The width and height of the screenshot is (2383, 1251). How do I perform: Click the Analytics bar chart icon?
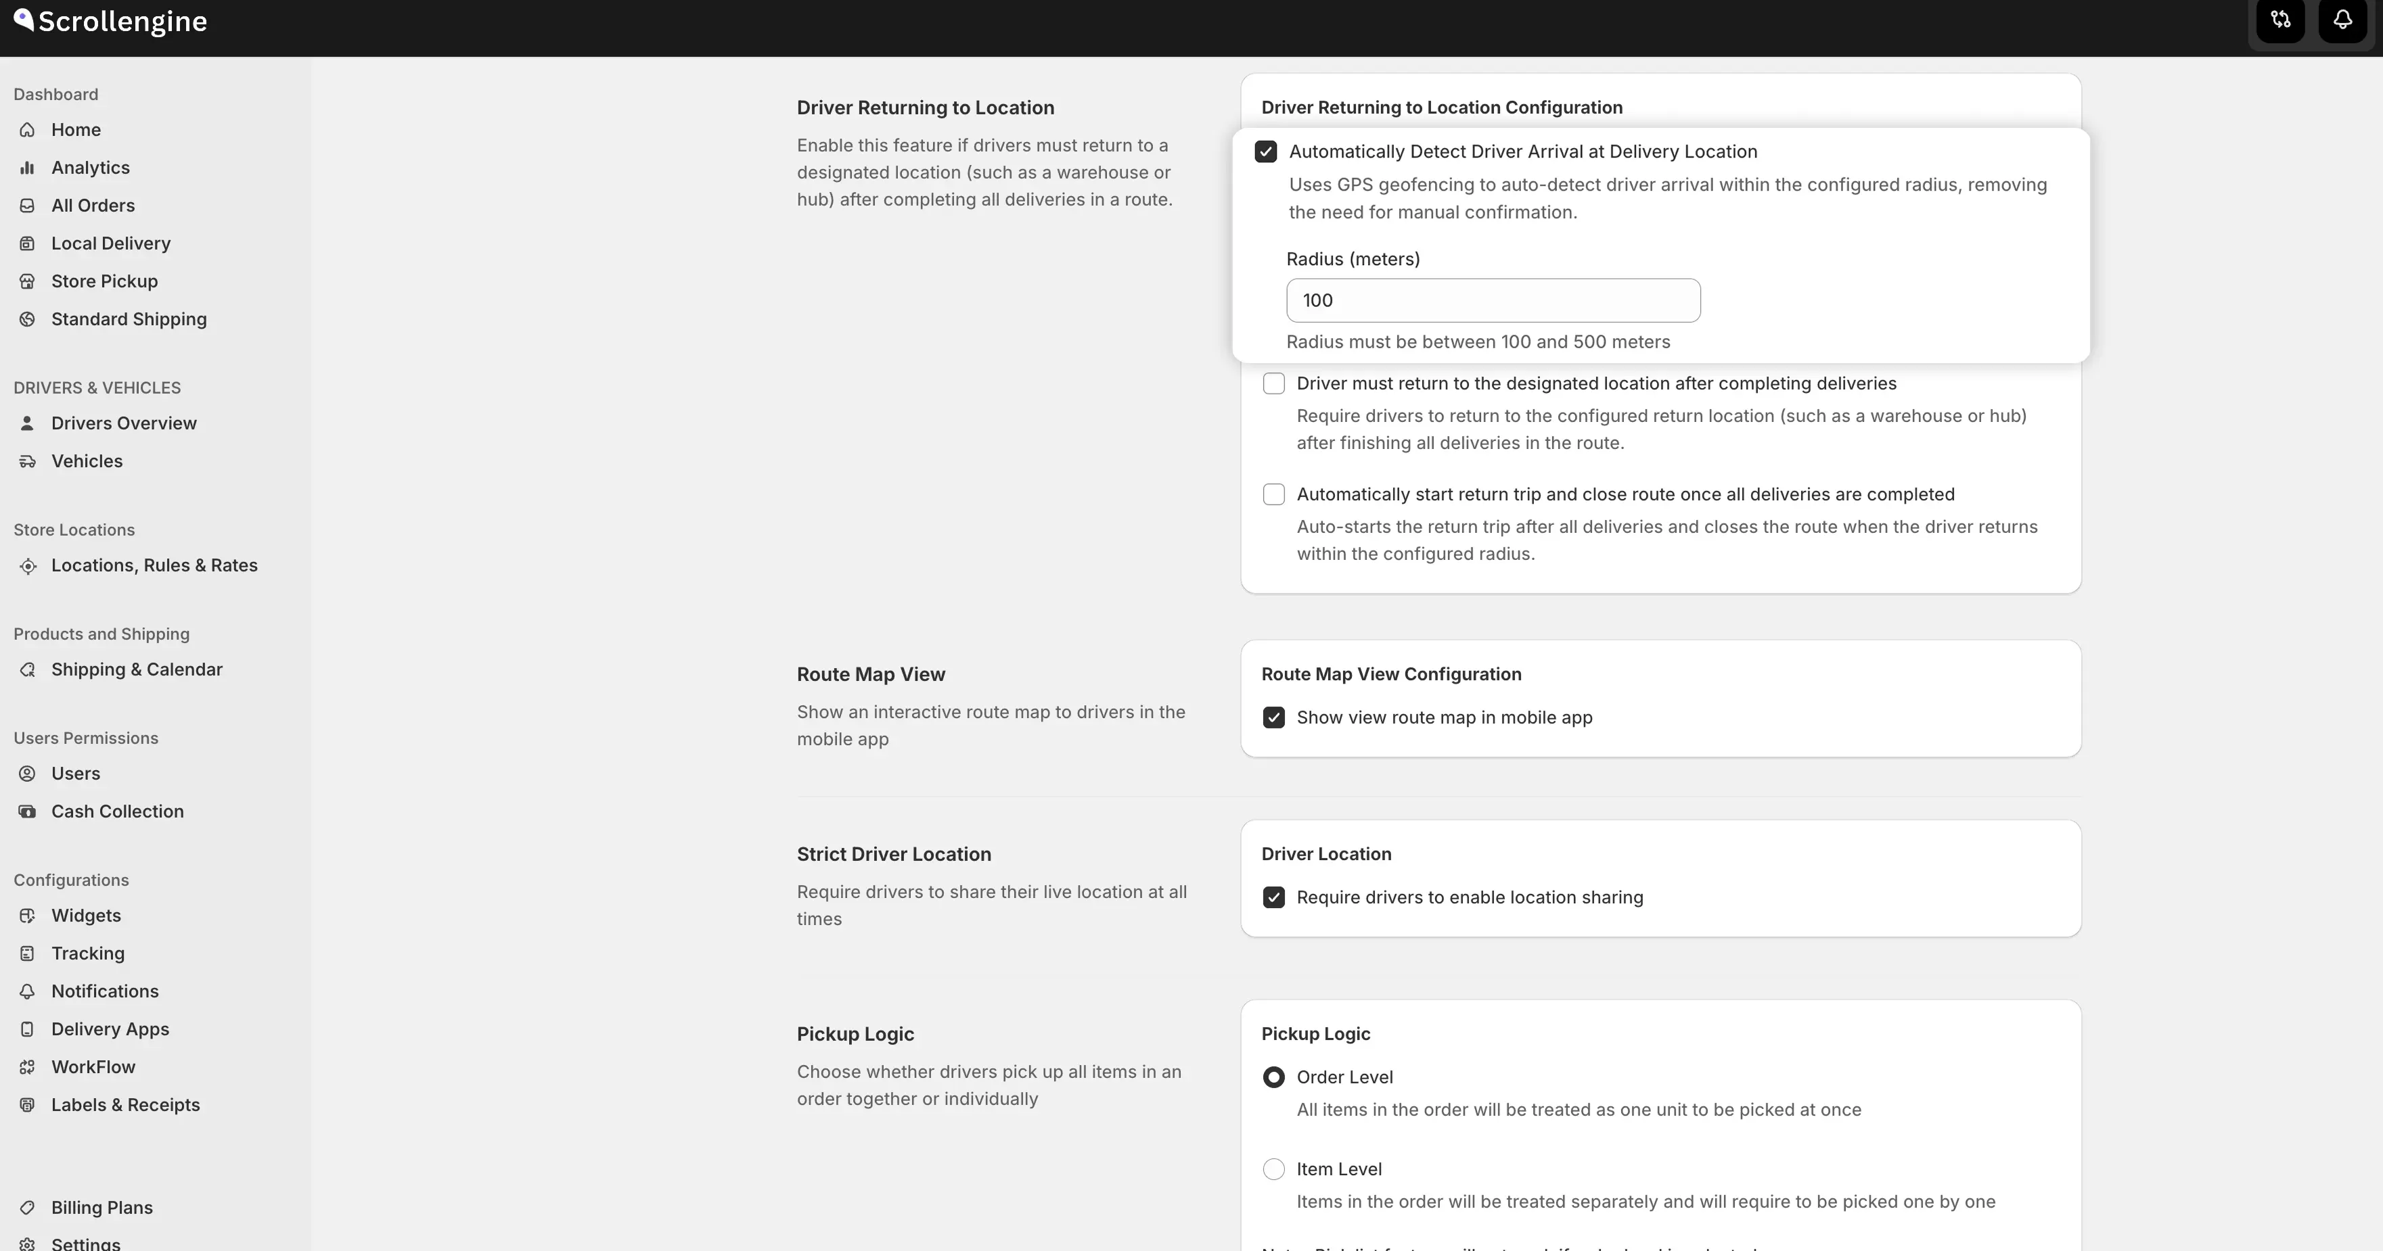[28, 168]
